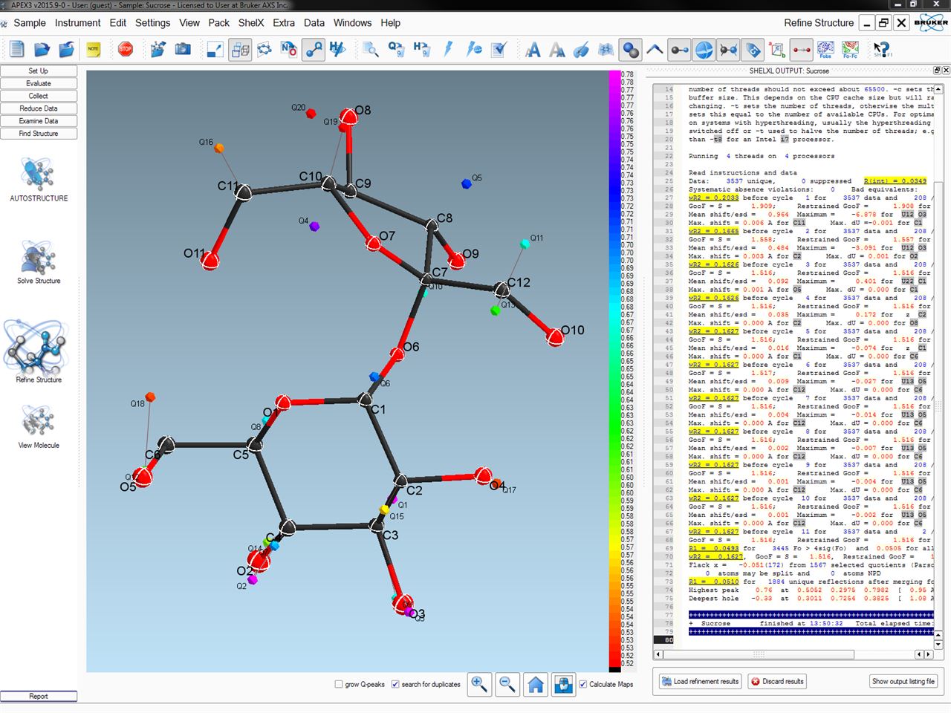Expand the Evaluate task section

pos(39,84)
